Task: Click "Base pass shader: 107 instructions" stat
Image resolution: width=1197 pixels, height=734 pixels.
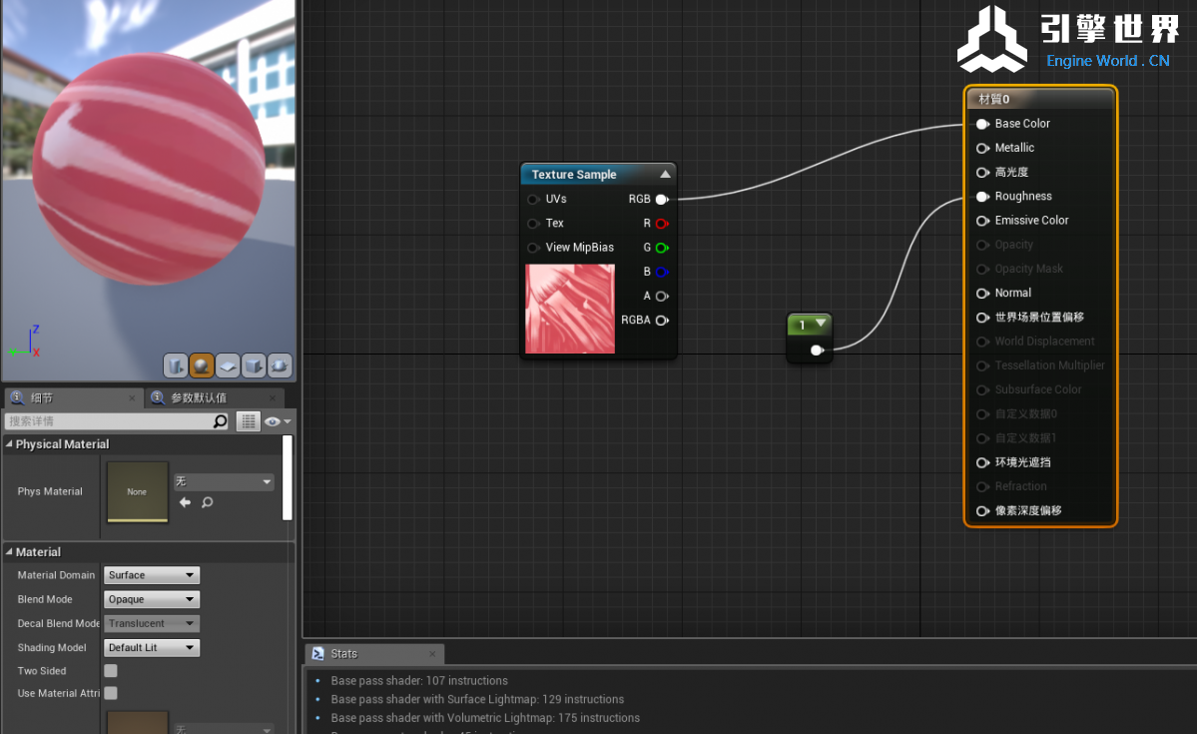Action: pyautogui.click(x=419, y=680)
